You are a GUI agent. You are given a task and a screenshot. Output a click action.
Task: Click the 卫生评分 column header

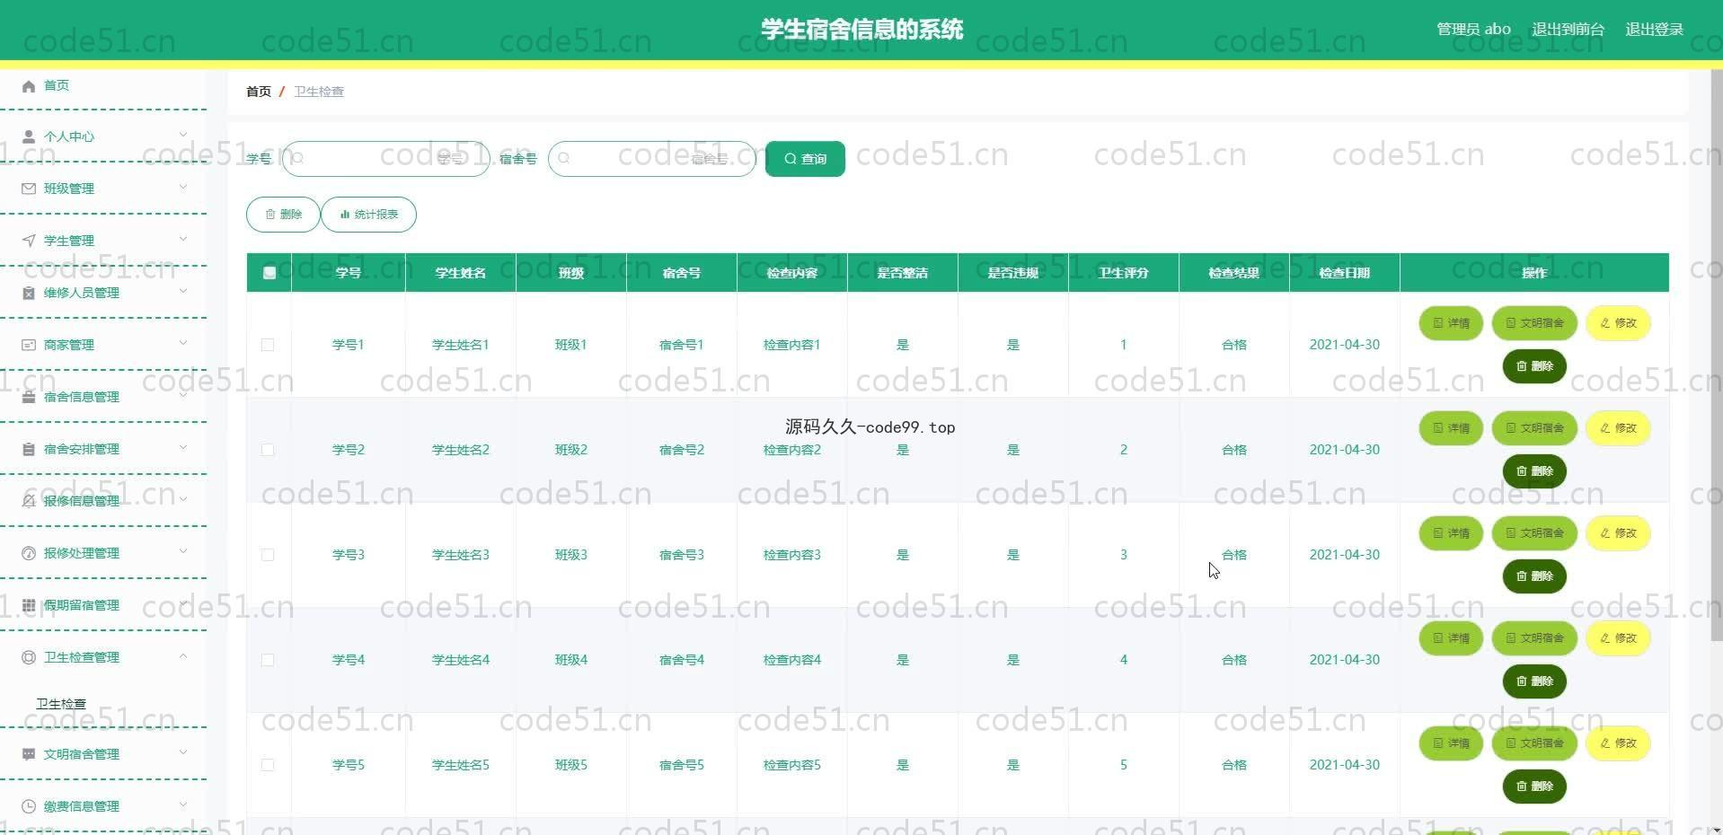1124,273
